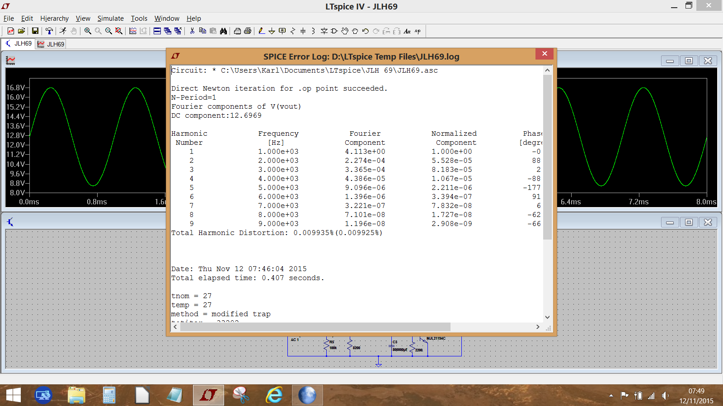
Task: Click the Pick Visible Traces icon
Action: point(133,31)
